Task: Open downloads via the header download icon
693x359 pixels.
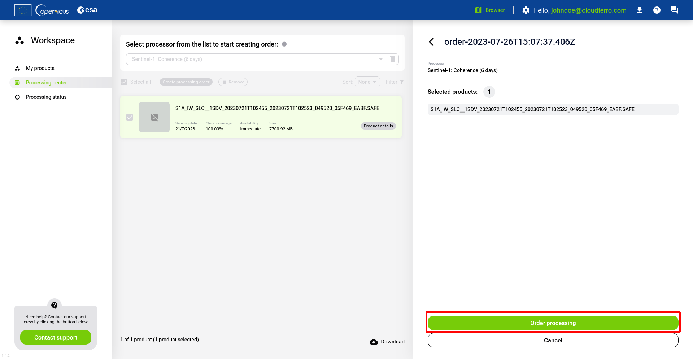Action: [x=639, y=10]
